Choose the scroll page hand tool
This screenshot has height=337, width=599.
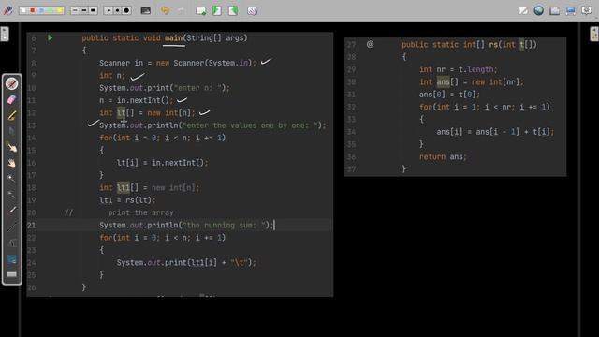point(12,163)
